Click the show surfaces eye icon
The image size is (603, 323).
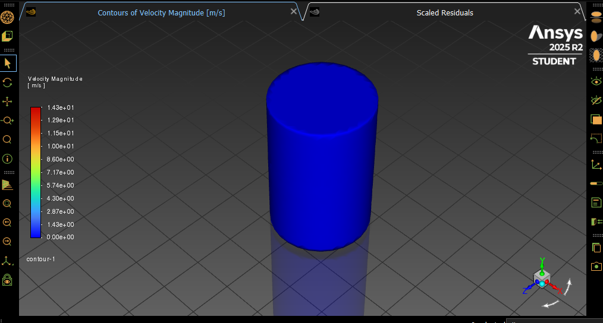click(596, 81)
